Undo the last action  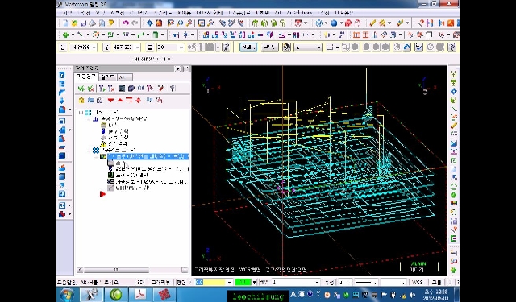pos(126,23)
